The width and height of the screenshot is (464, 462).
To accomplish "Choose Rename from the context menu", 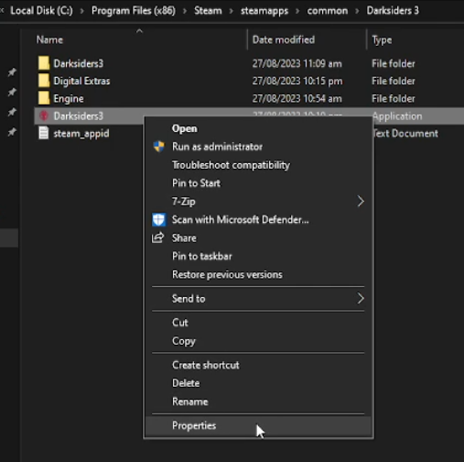I will 190,401.
